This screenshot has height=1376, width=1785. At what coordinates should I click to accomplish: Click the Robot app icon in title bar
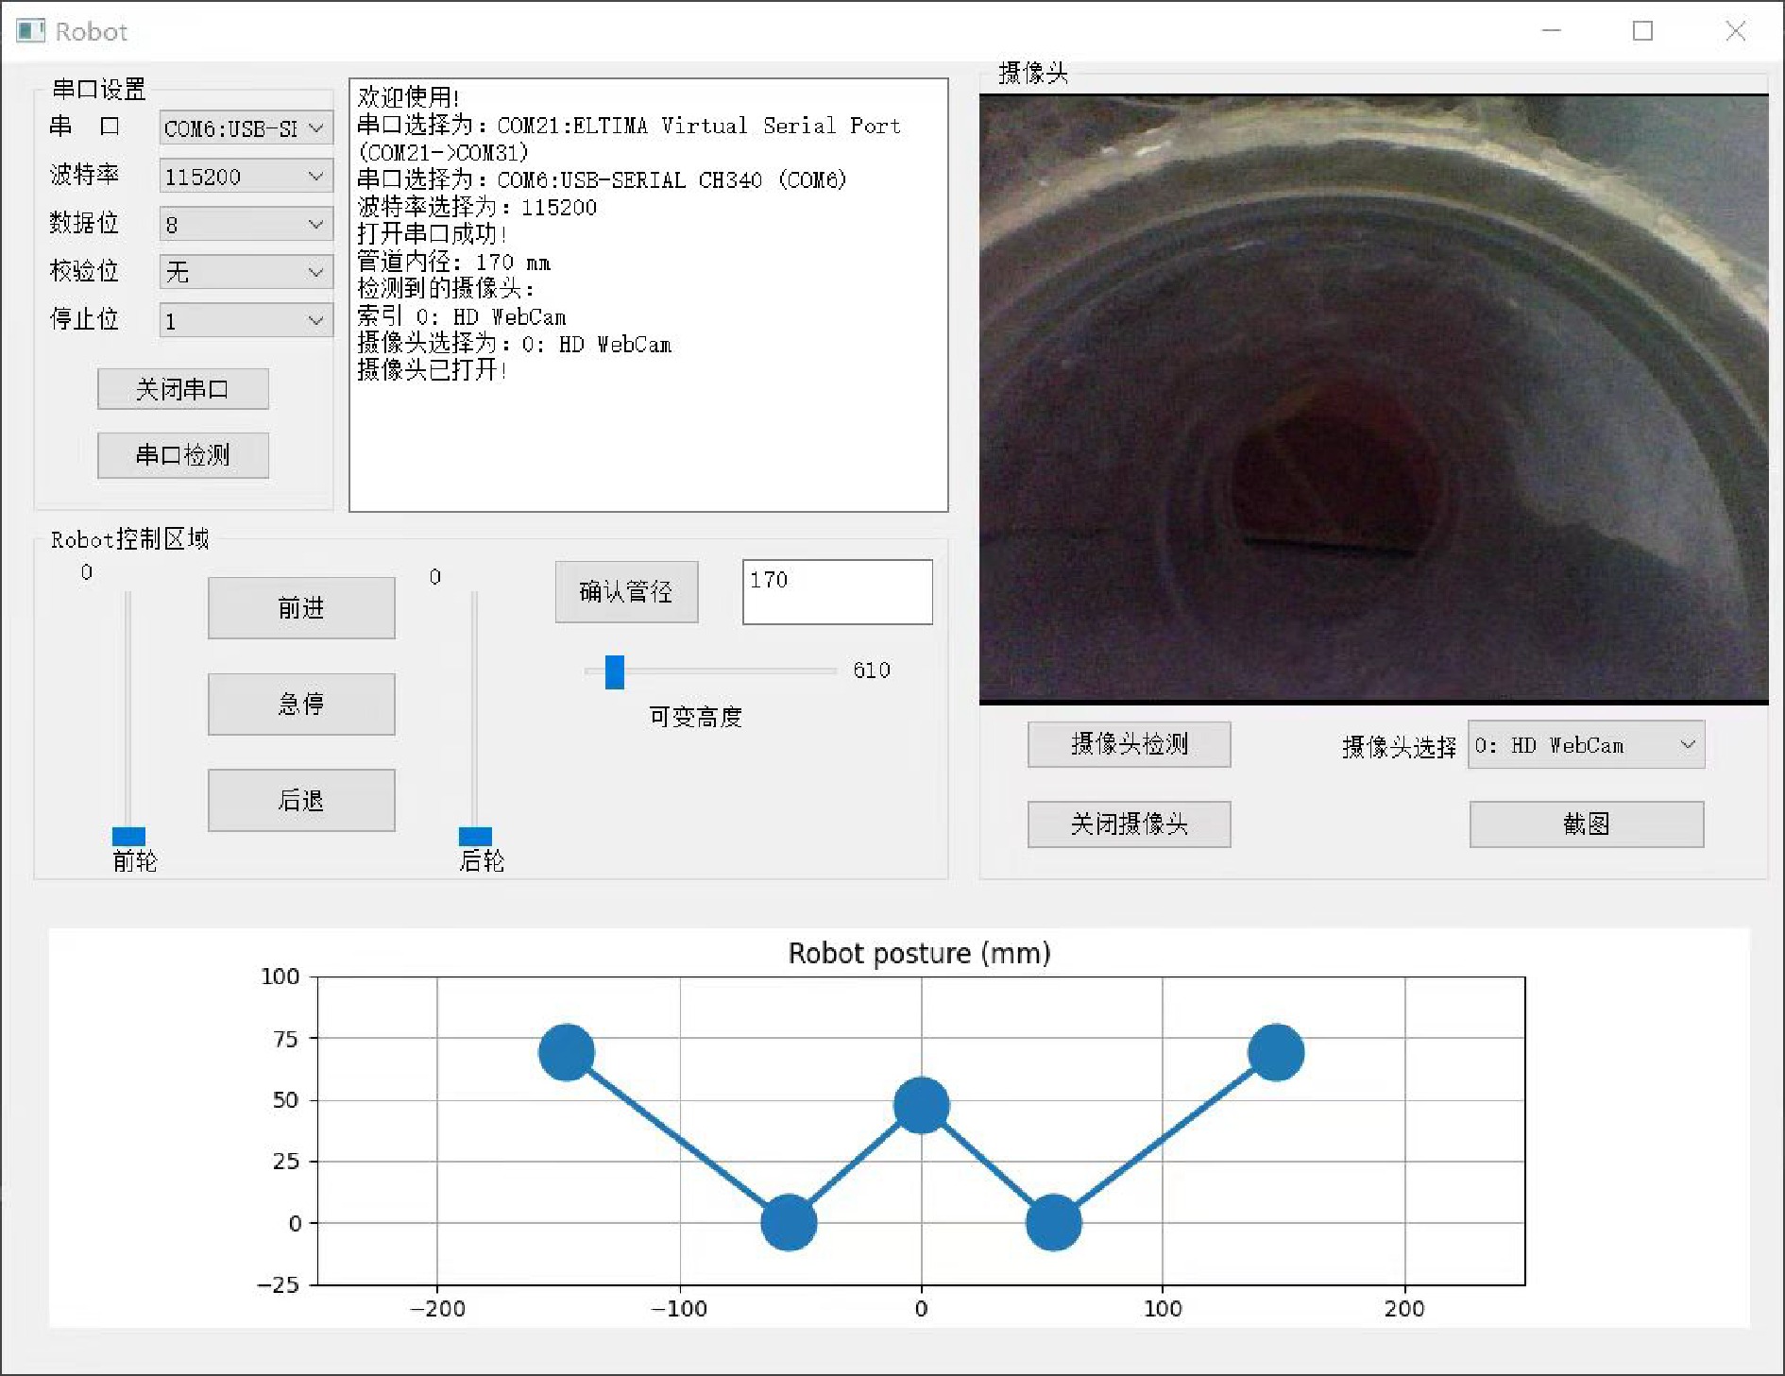30,31
